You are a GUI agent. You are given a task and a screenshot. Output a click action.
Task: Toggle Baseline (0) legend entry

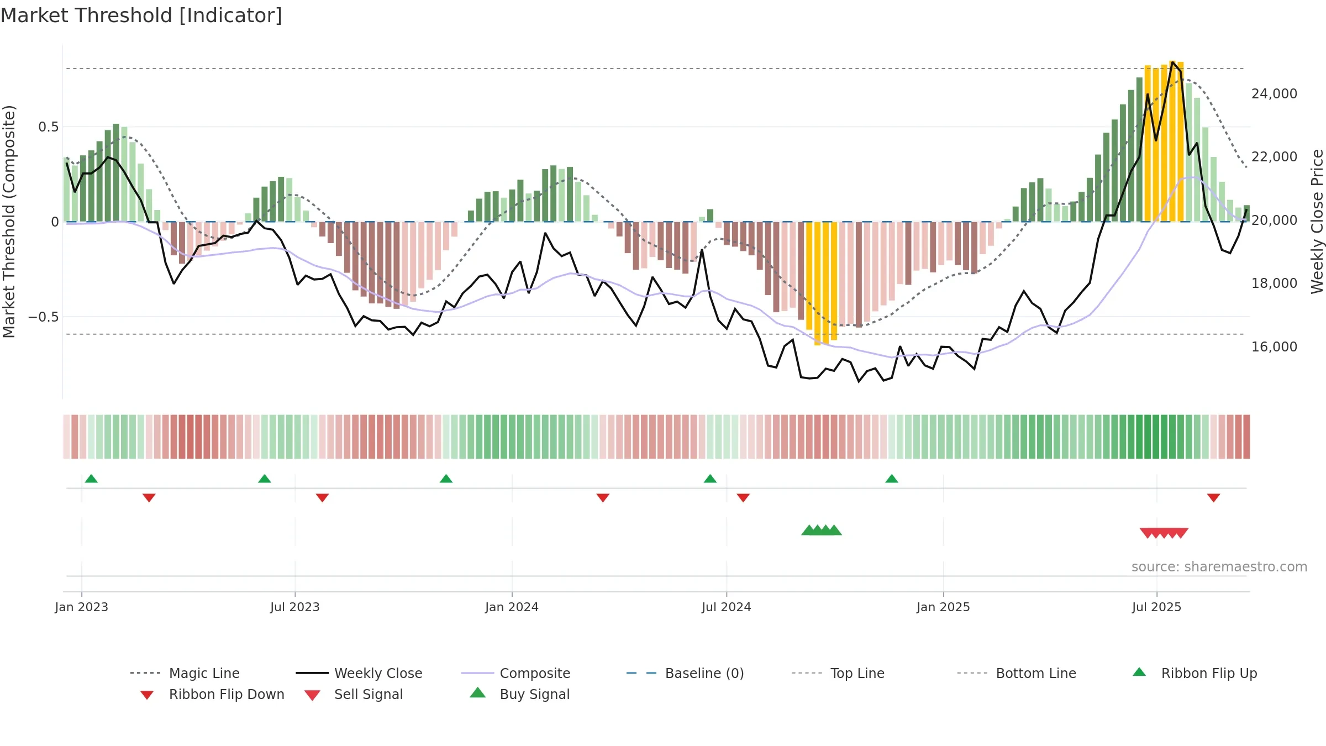(x=685, y=673)
